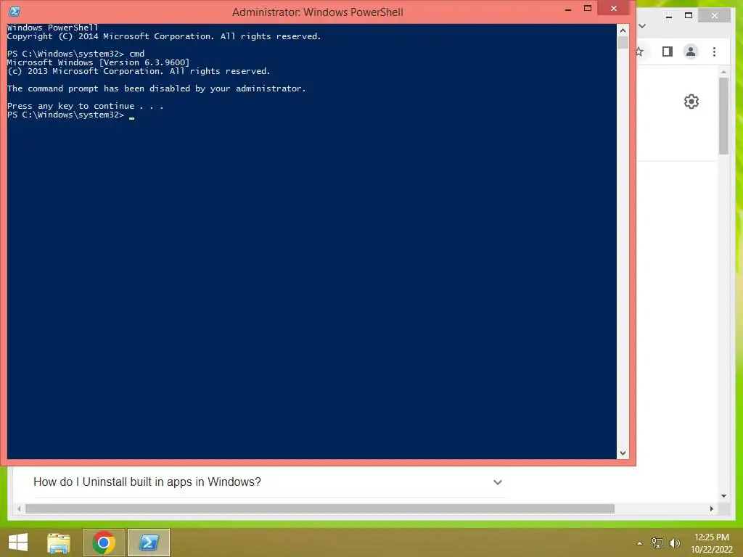Open Chrome's three-dot menu
743x557 pixels.
(714, 51)
